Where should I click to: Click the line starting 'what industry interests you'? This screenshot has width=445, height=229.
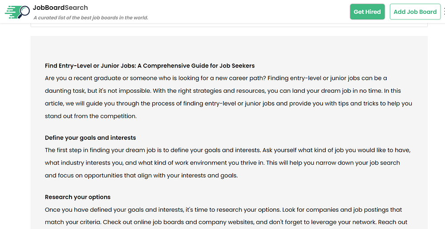pos(222,163)
